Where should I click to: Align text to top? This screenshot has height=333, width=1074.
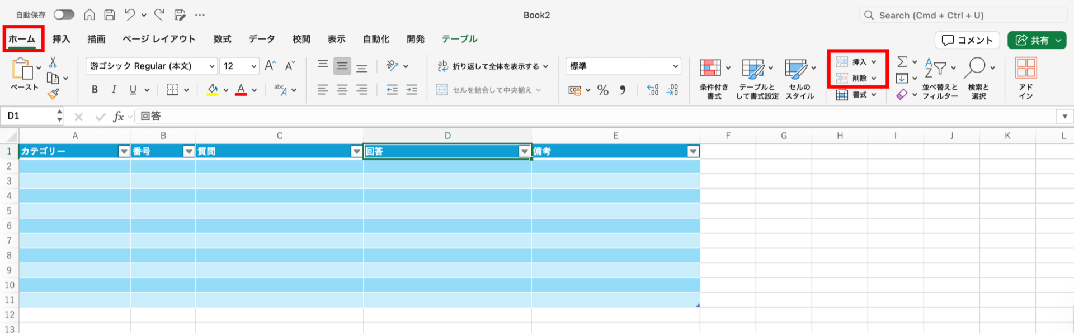tap(323, 66)
